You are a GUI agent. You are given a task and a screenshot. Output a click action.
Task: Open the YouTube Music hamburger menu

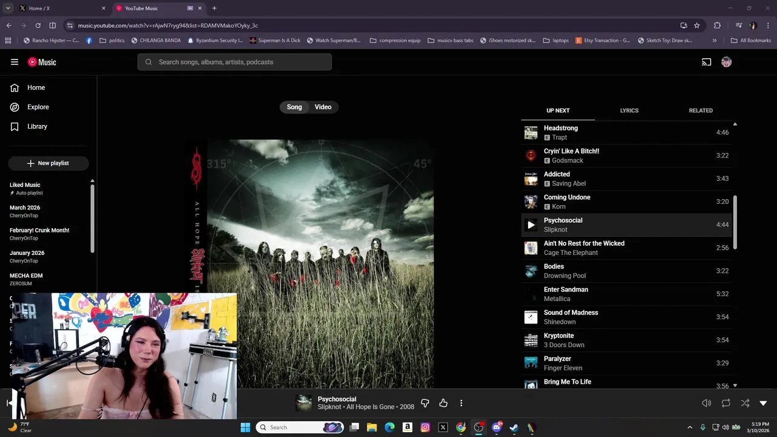click(x=15, y=62)
